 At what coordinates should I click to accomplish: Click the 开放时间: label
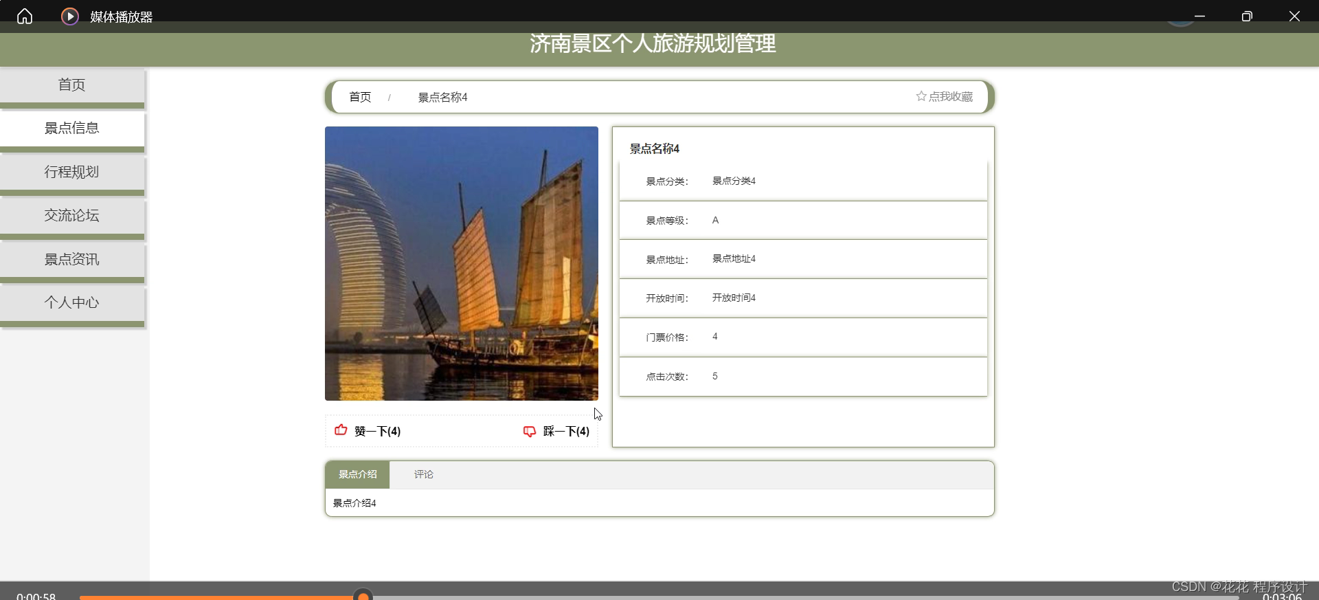click(667, 298)
